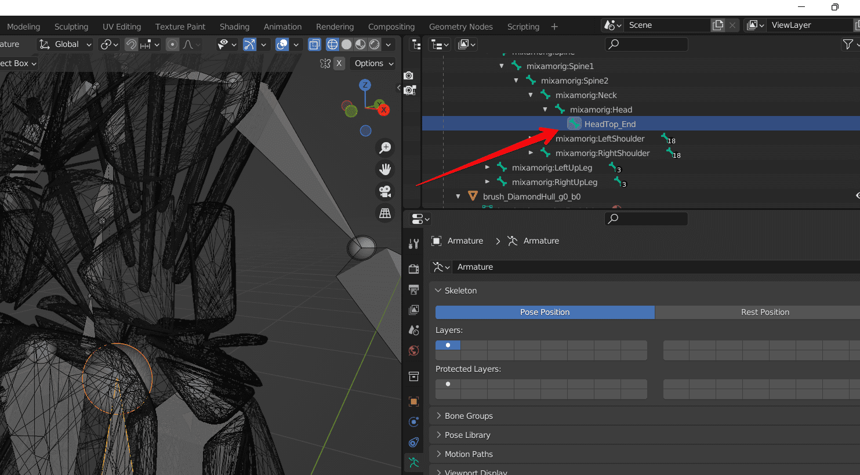Toggle X-ray view in the header
The height and width of the screenshot is (475, 860).
coord(314,45)
